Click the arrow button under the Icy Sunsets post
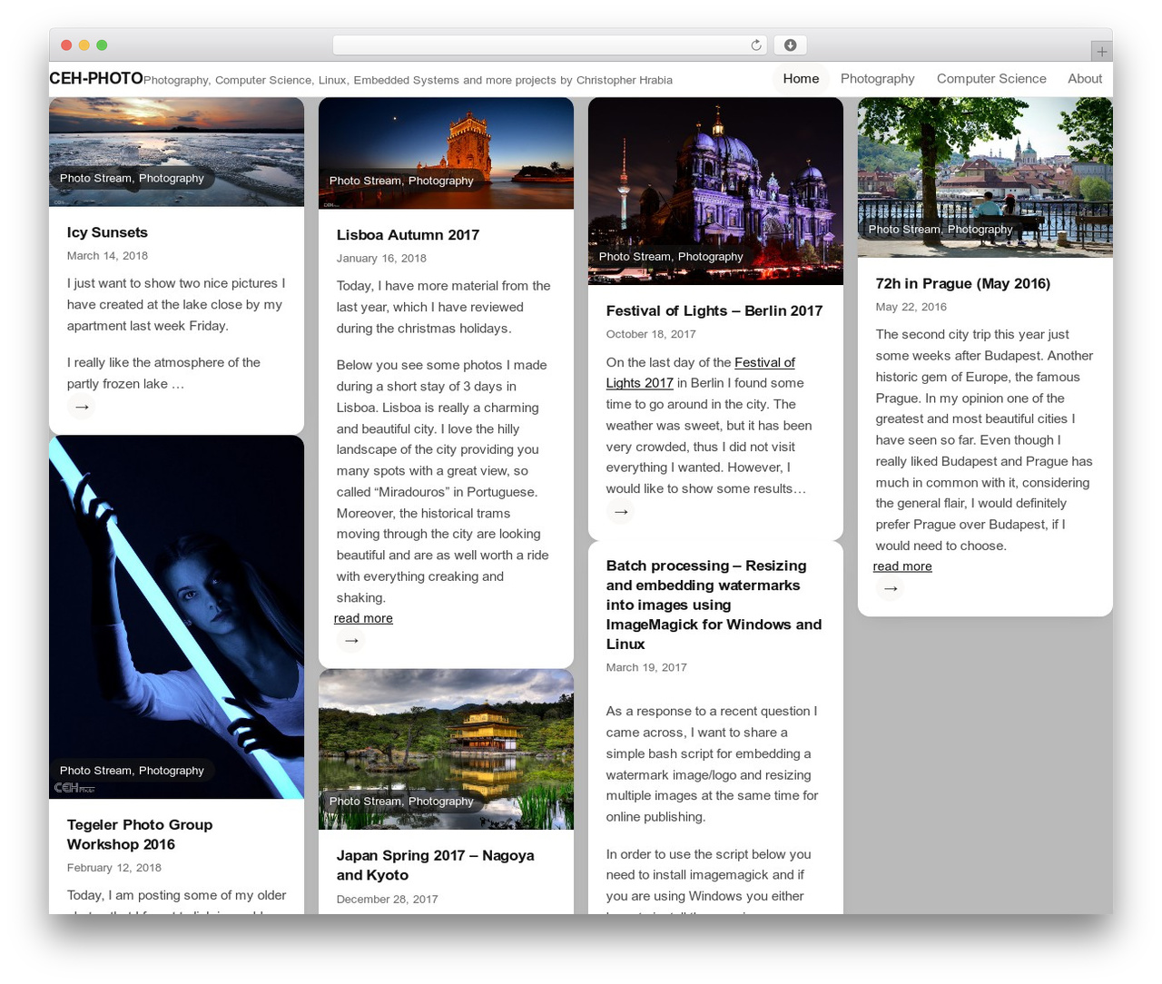This screenshot has width=1162, height=984. [x=82, y=407]
